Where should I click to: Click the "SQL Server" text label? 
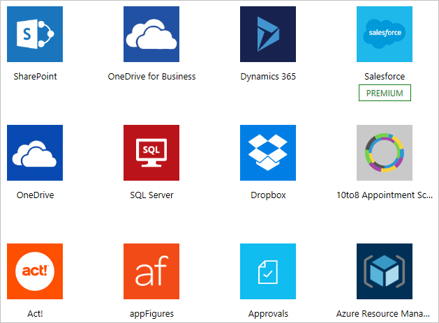click(x=151, y=195)
